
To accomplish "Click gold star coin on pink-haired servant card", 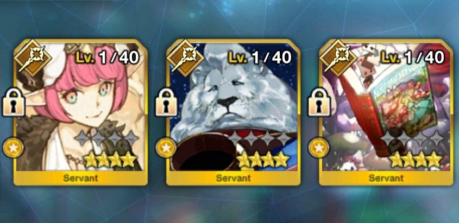I will (x=13, y=148).
